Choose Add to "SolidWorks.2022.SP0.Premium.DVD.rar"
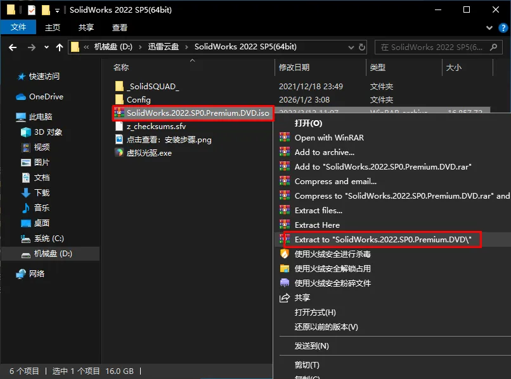511x379 pixels. point(383,167)
